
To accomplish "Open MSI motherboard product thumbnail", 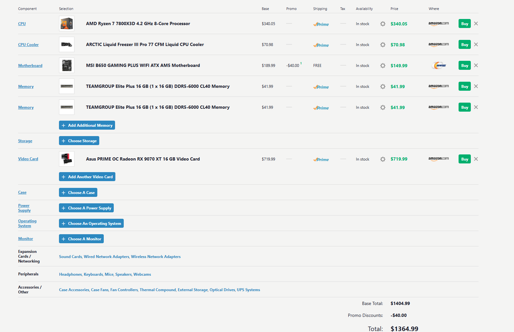I will (67, 65).
